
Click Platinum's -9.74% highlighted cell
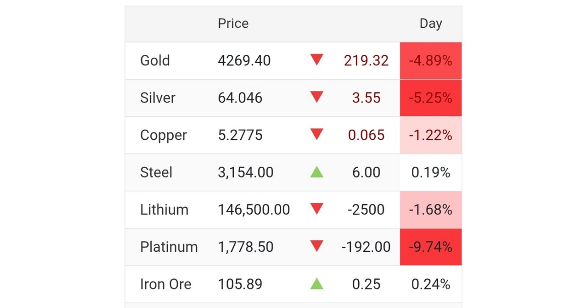pos(431,247)
